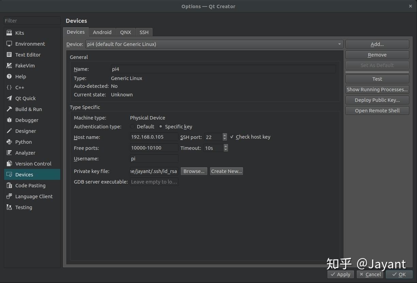Image resolution: width=417 pixels, height=283 pixels.
Task: Click the Deploy Public Key button
Action: (x=377, y=100)
